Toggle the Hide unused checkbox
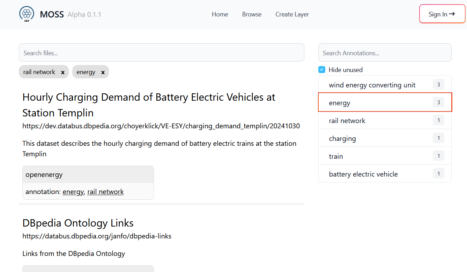Viewport: 467px width, 272px height. 322,70
